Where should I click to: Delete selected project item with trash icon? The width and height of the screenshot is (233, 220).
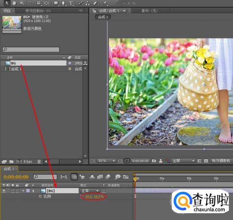pyautogui.click(x=39, y=162)
